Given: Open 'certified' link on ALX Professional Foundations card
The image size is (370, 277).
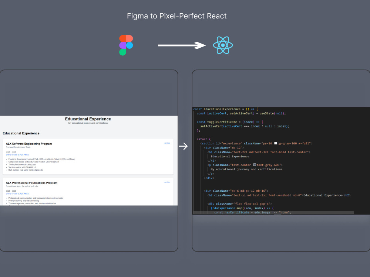Looking at the screenshot, I should coord(167,182).
